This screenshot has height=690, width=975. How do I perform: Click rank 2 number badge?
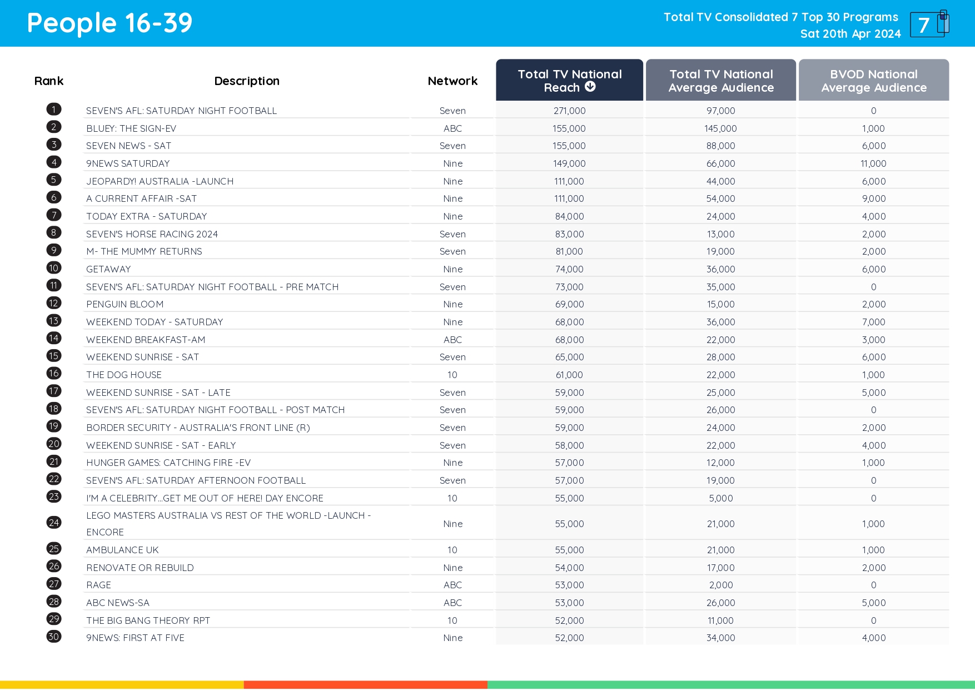(54, 127)
